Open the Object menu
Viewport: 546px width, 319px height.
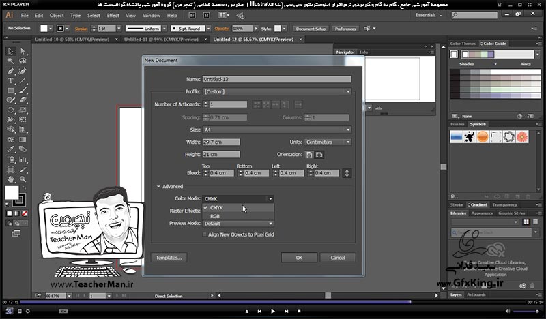57,15
